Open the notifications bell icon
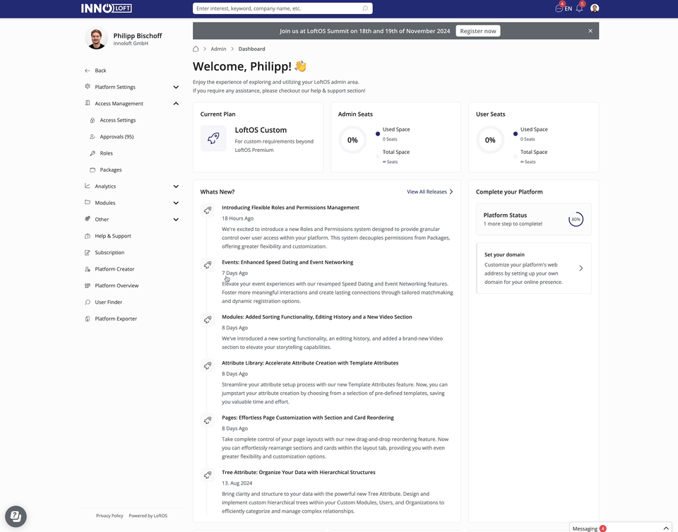Image resolution: width=678 pixels, height=532 pixels. point(579,8)
